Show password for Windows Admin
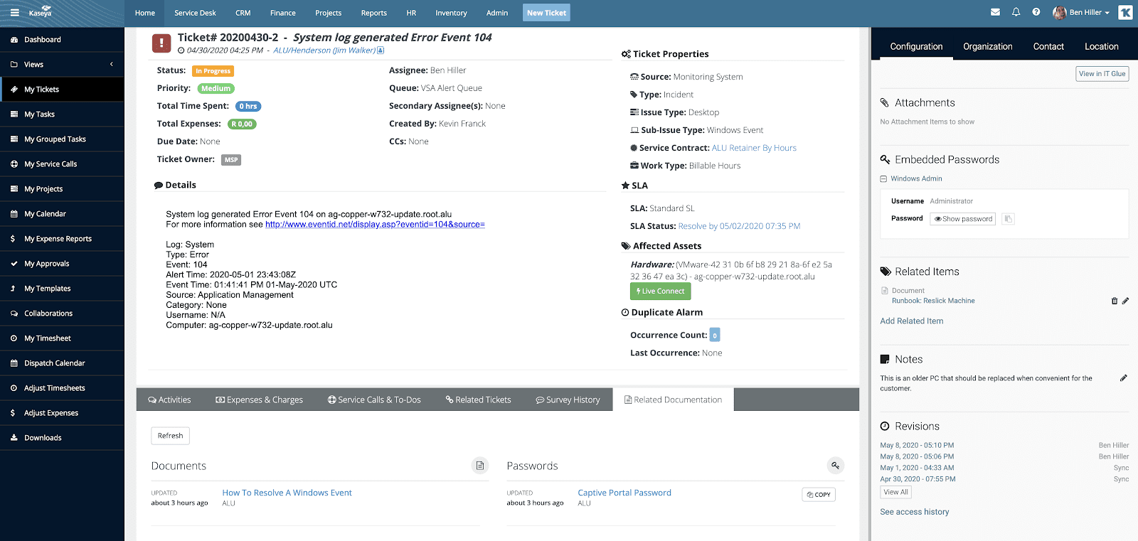This screenshot has width=1138, height=541. tap(963, 219)
